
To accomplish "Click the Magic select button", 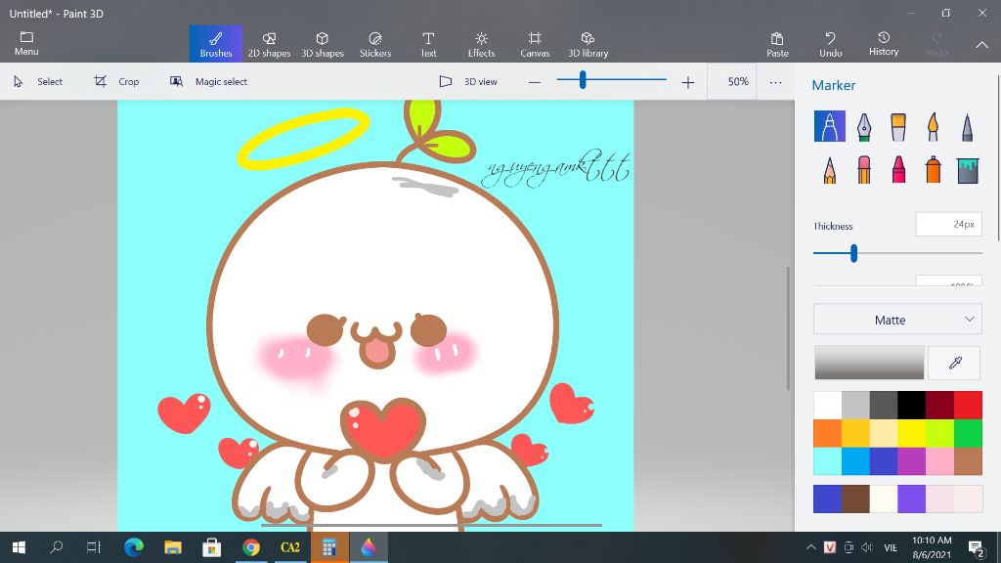I will (208, 82).
